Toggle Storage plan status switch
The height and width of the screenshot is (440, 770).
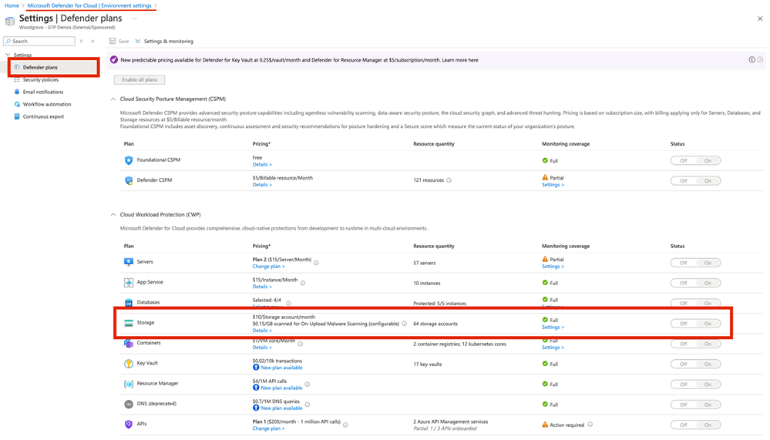[x=695, y=324]
